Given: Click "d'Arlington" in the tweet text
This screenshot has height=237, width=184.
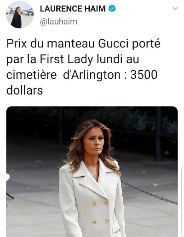Looking at the screenshot, I should 92,75.
